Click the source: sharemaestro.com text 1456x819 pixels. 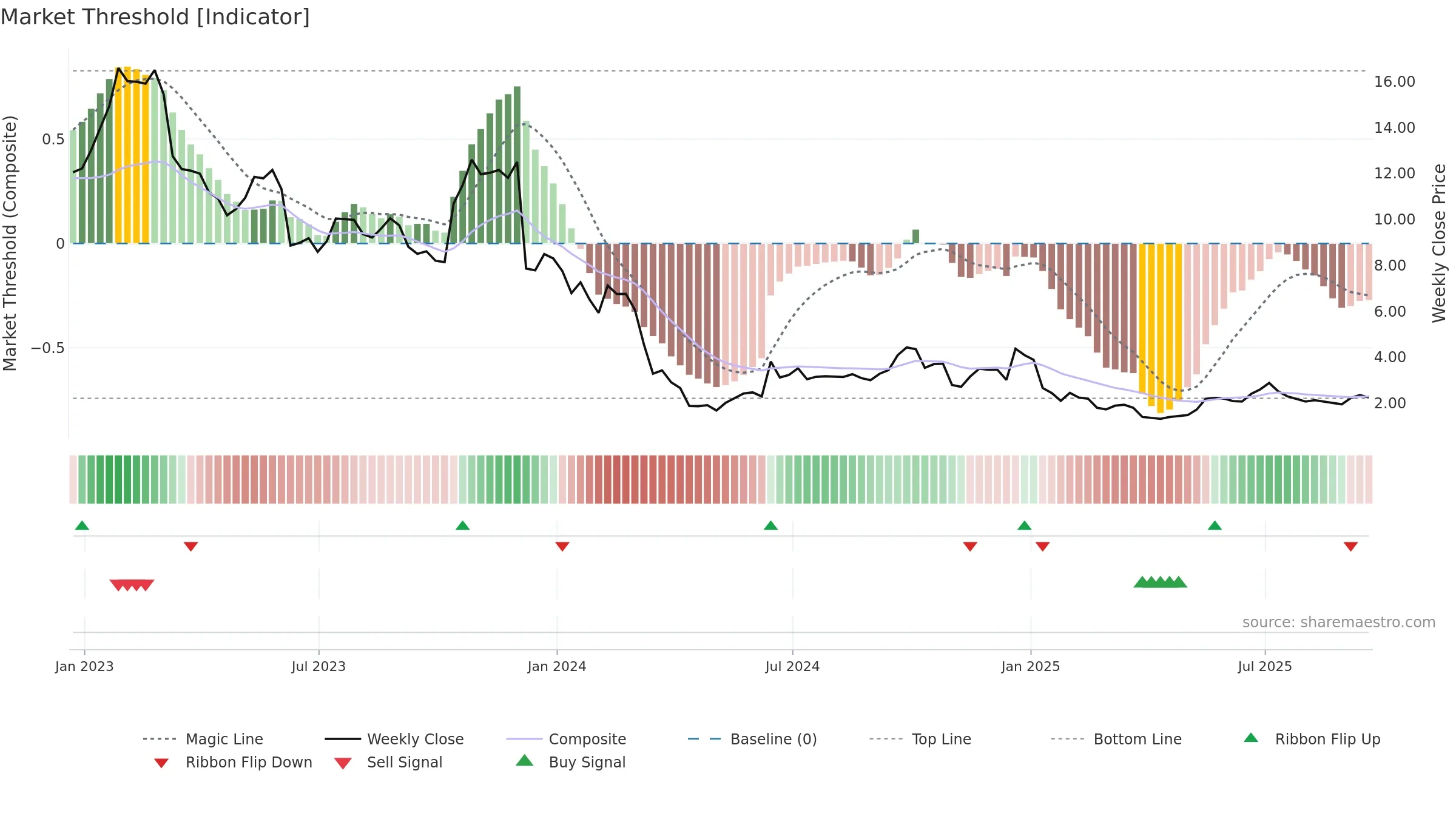point(1339,622)
